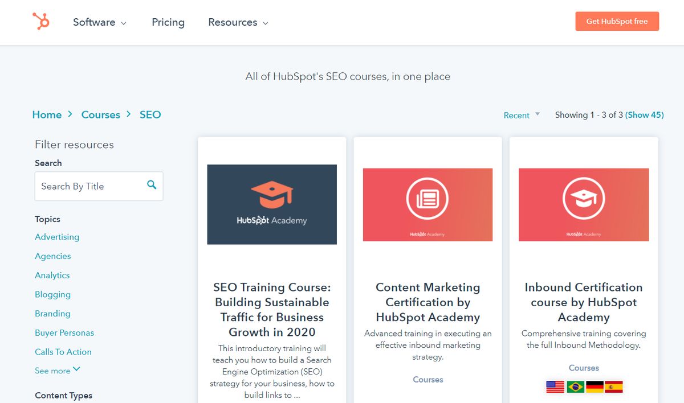
Task: Go to the Pricing page
Action: (x=168, y=22)
